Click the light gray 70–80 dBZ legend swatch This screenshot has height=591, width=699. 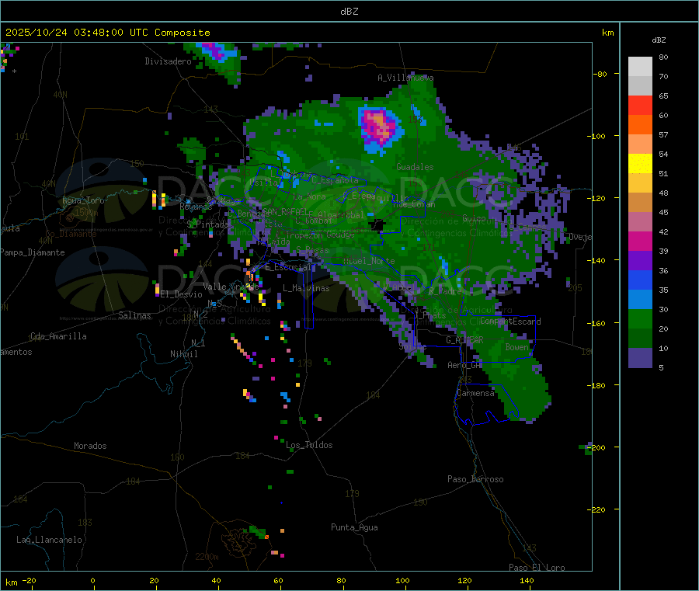[x=640, y=67]
